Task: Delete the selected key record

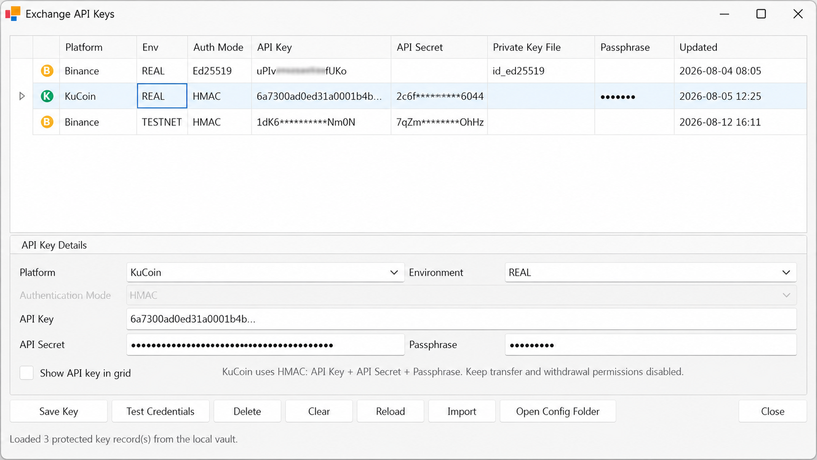Action: tap(247, 411)
